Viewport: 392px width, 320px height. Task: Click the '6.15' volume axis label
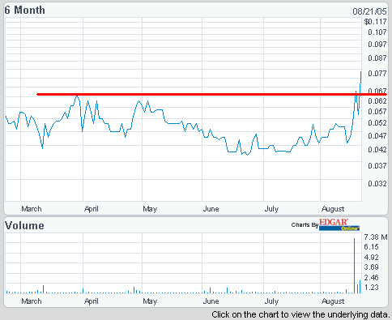[x=371, y=247]
